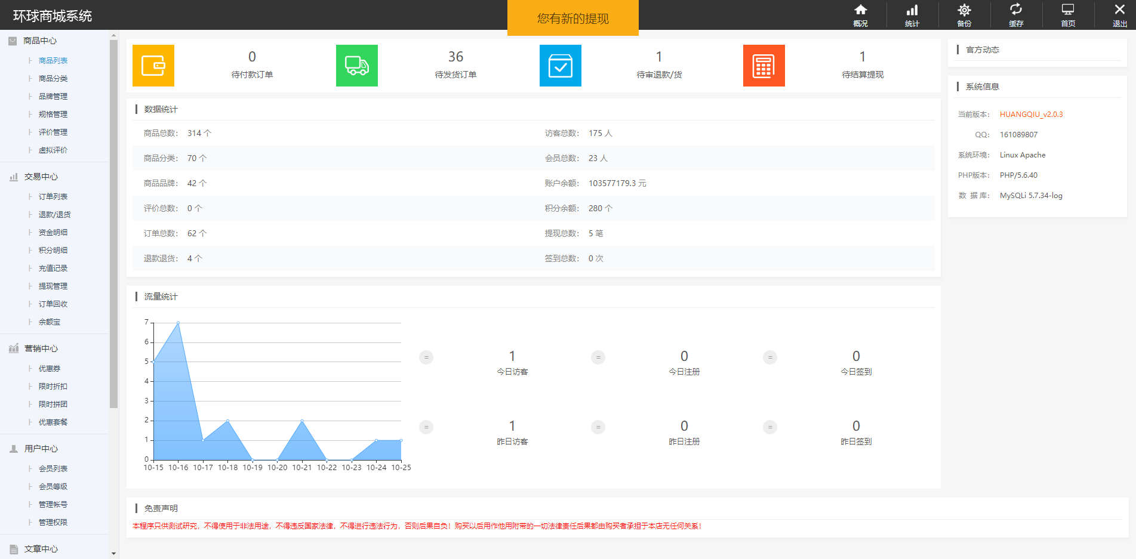Click round icon beside 今日注册

click(598, 357)
